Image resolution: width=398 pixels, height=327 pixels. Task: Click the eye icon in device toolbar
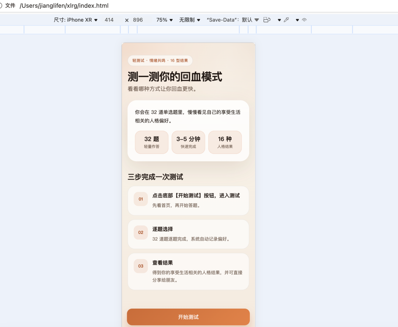coord(304,20)
